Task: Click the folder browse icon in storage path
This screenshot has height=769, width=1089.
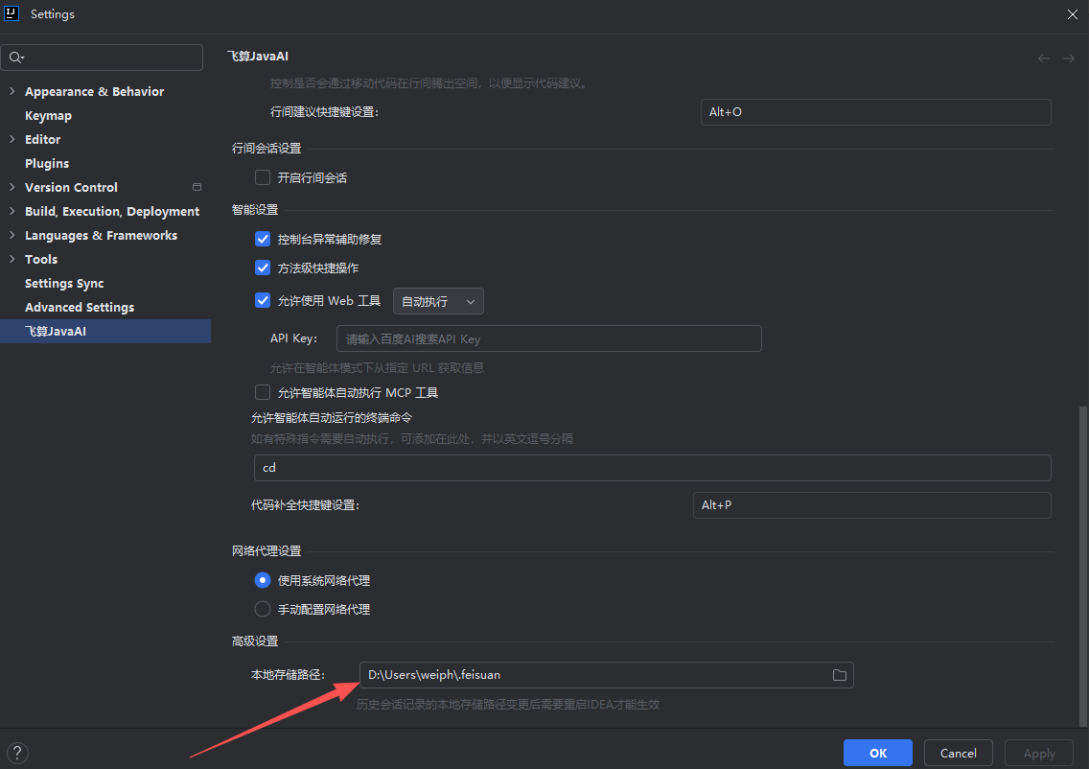Action: click(839, 675)
